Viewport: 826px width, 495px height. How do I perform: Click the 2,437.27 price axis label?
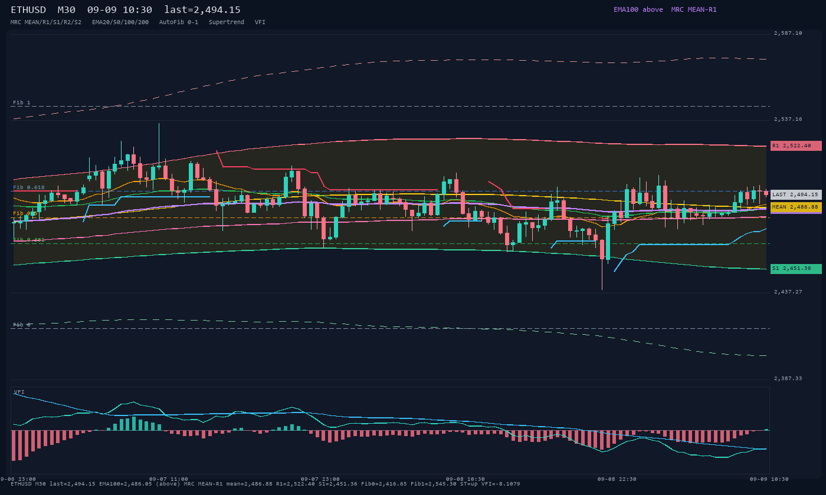point(788,292)
